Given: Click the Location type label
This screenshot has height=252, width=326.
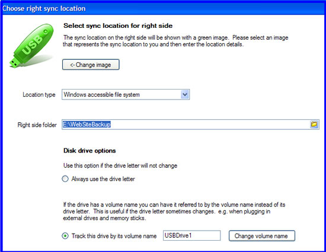Looking at the screenshot, I should [x=39, y=95].
